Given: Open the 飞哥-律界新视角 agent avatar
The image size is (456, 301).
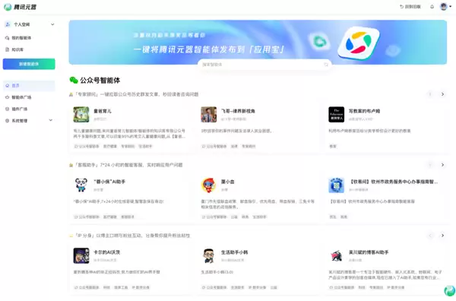Looking at the screenshot, I should [209, 115].
